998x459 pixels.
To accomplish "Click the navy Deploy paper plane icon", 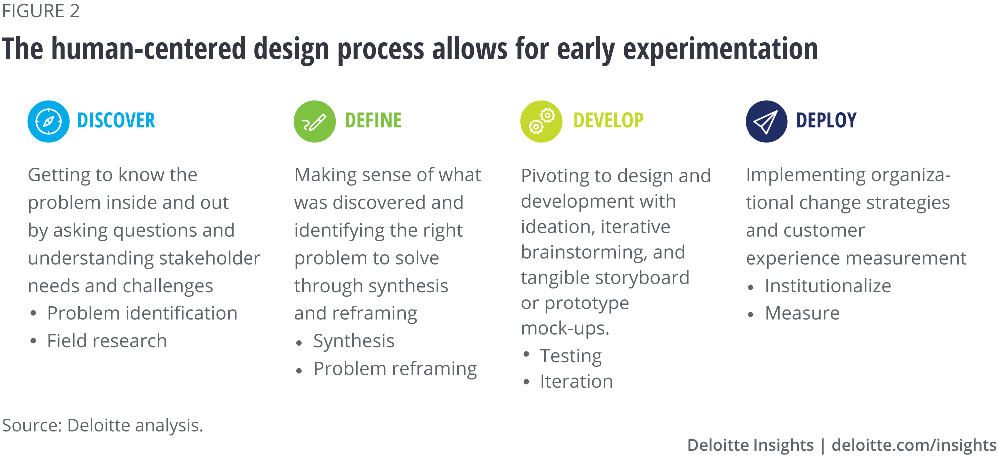I will (x=766, y=121).
